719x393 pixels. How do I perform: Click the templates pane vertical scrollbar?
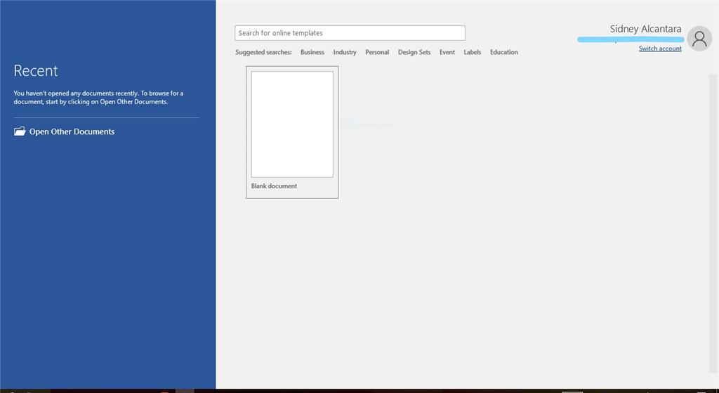[x=713, y=224]
